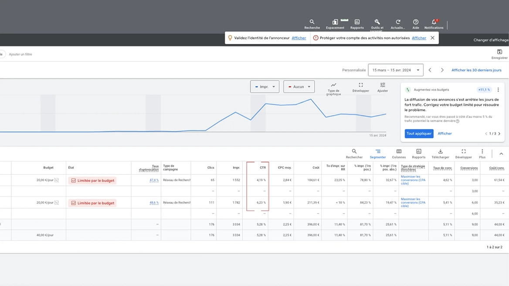Click the cost cell '184,61 €'
This screenshot has height=286, width=509.
click(x=313, y=180)
